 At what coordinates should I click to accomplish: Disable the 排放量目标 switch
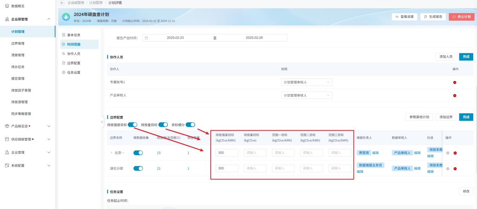[163, 125]
